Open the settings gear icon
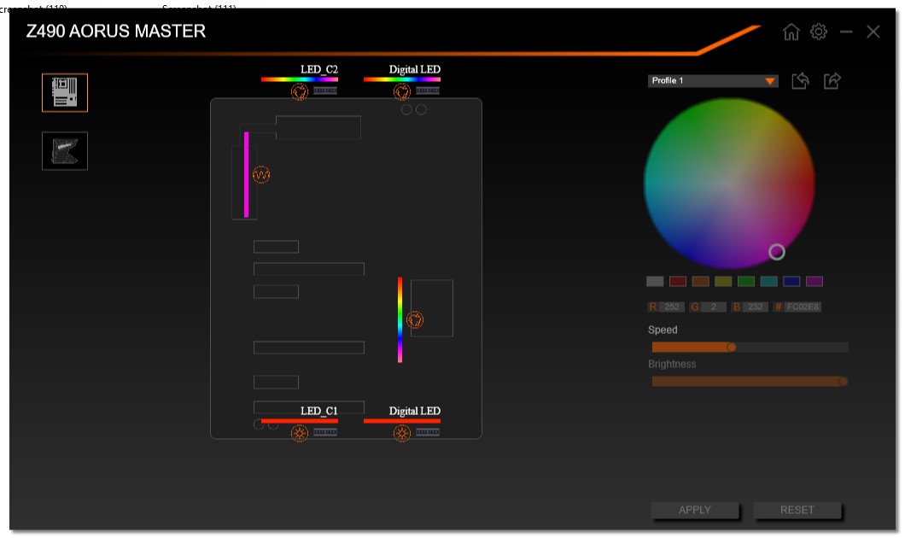This screenshot has height=538, width=905. (819, 32)
